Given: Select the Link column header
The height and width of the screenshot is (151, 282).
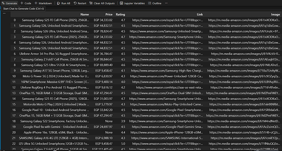Looking at the screenshot, I should pyautogui.click(x=200, y=15).
